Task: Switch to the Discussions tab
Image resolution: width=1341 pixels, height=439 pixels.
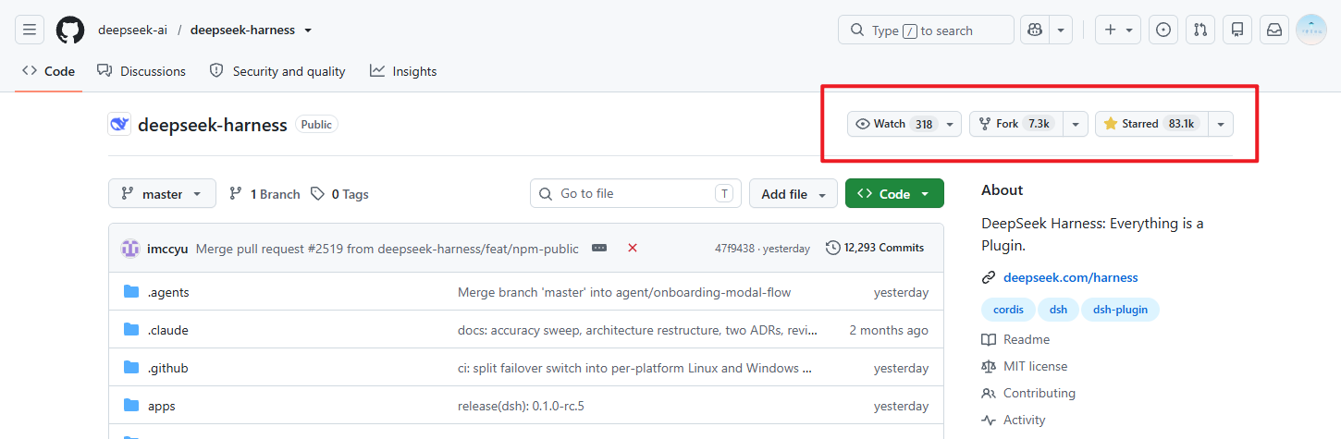Action: click(x=141, y=71)
